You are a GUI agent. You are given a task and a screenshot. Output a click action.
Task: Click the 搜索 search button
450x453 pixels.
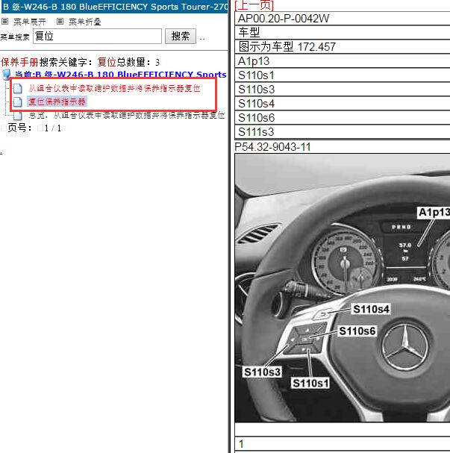(x=181, y=37)
